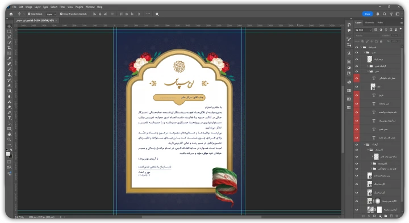Open the Kind filter dropdown in Layers panel
This screenshot has width=409, height=223.
[364, 30]
